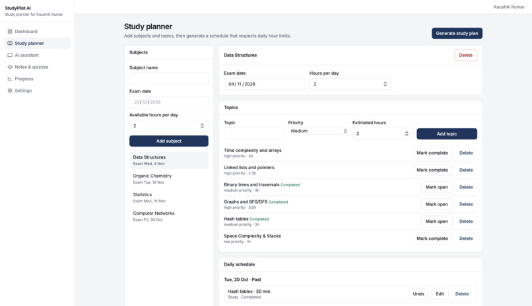
Task: Delete the Binary trees and traversals topic
Action: 466,187
